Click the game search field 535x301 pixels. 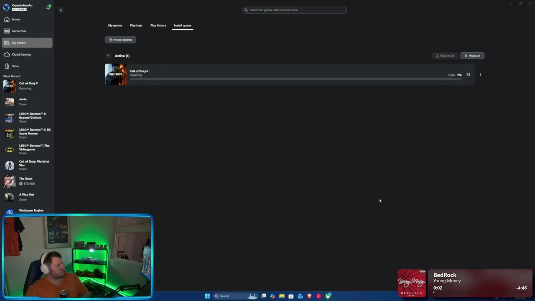pos(294,10)
